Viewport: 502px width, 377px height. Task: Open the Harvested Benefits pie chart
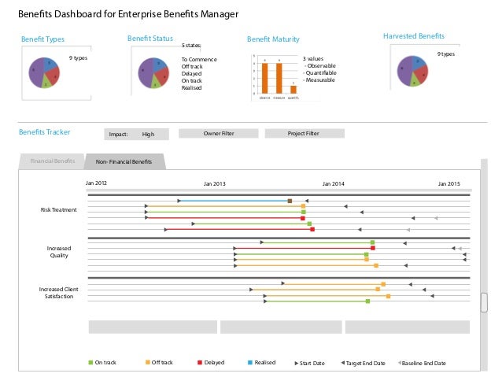412,71
